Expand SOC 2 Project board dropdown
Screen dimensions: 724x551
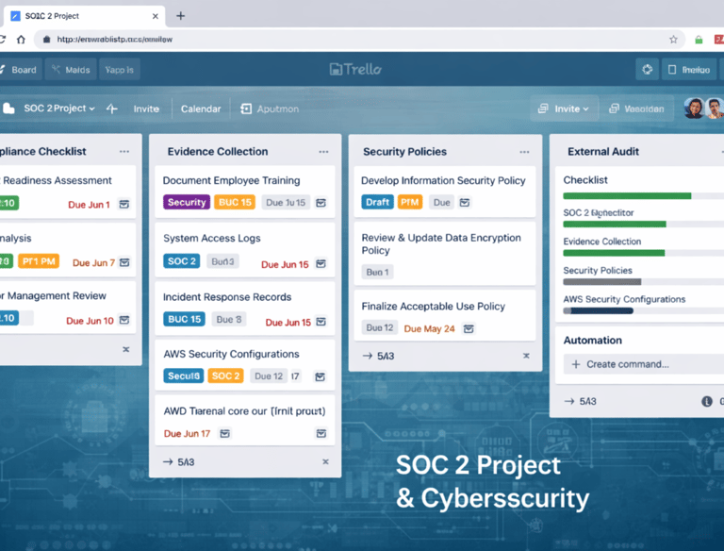(59, 109)
